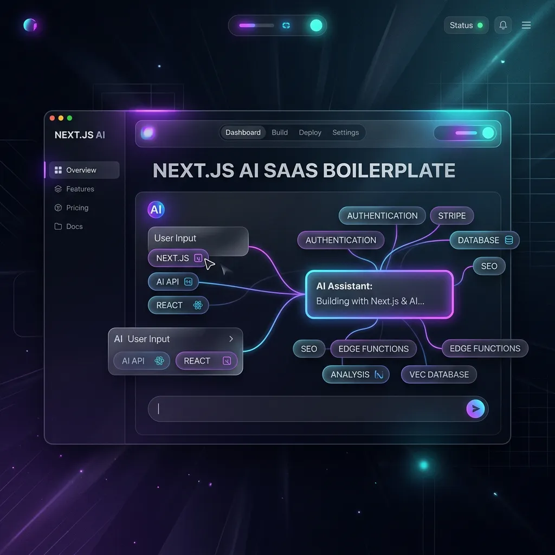Screen dimensions: 555x555
Task: Click the SEO node right of AI Assistant
Action: click(x=489, y=266)
